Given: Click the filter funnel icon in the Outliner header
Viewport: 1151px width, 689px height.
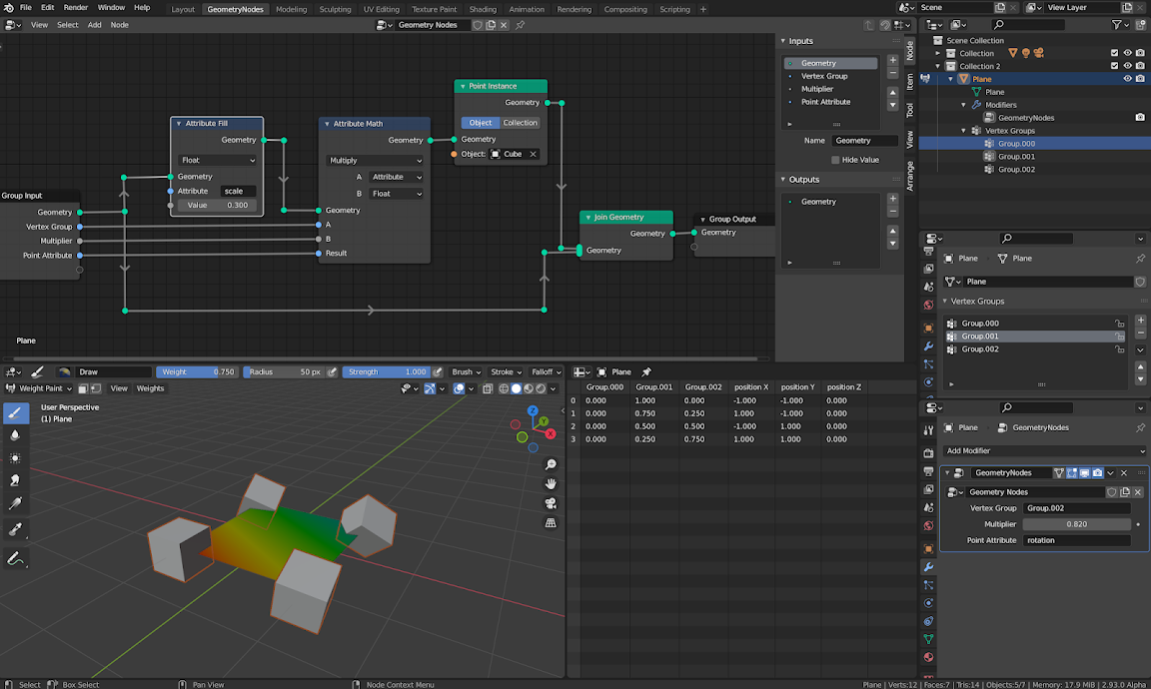Looking at the screenshot, I should 1117,24.
